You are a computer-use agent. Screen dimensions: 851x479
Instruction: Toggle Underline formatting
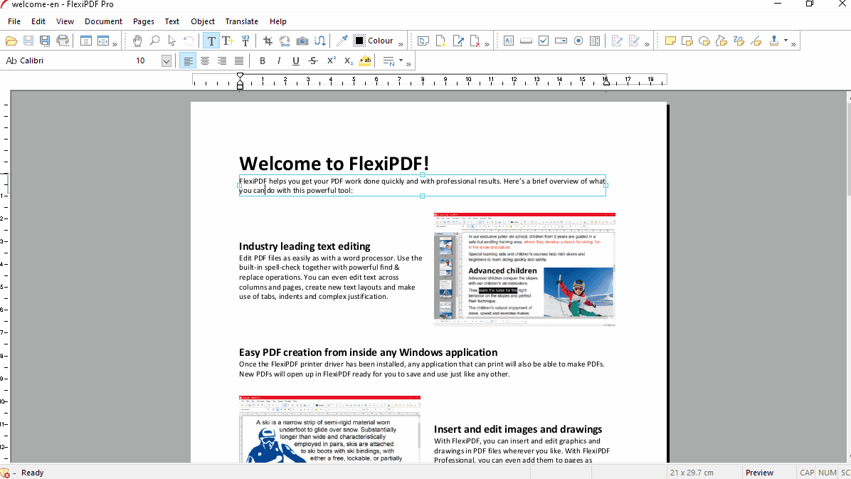pyautogui.click(x=296, y=60)
